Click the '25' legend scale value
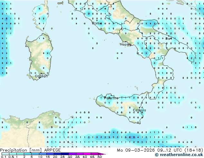 pyautogui.click(x=62, y=157)
